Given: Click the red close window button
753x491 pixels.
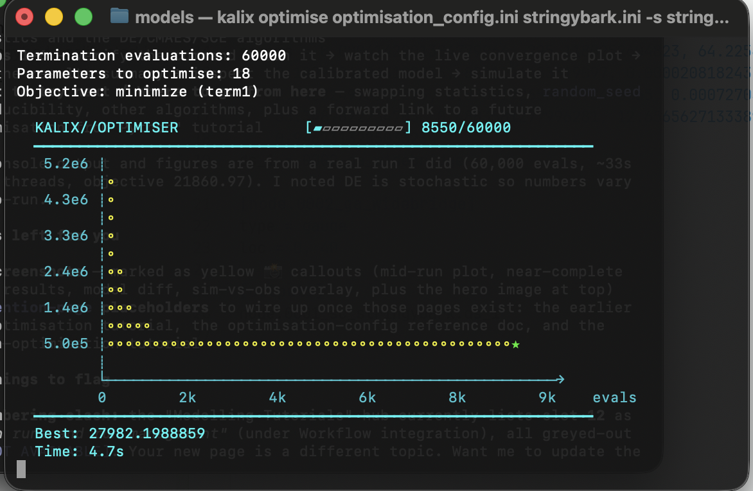Looking at the screenshot, I should click(x=24, y=17).
